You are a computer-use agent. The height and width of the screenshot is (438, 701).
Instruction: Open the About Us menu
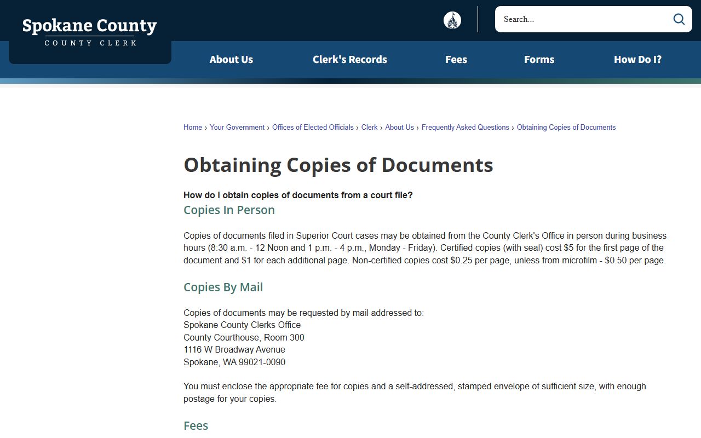tap(231, 60)
